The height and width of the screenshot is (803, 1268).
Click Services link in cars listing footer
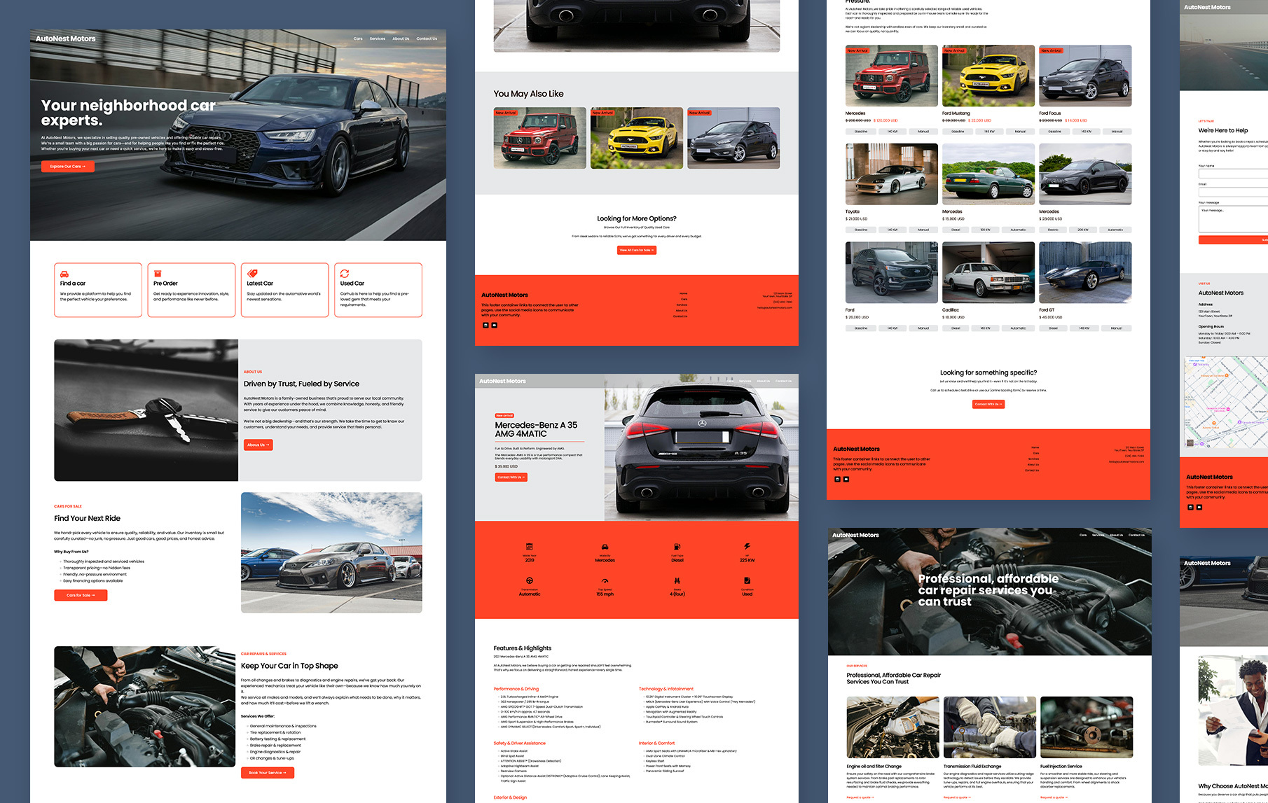tap(1033, 459)
